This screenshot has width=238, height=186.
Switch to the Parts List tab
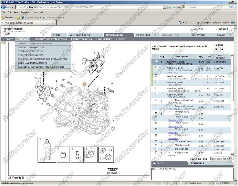[x=143, y=35]
